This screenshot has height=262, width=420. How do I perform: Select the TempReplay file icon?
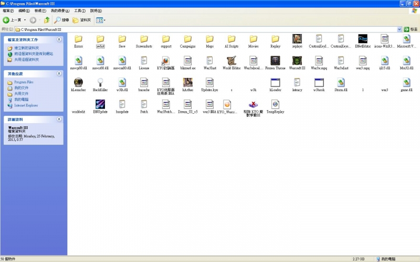pyautogui.click(x=275, y=104)
